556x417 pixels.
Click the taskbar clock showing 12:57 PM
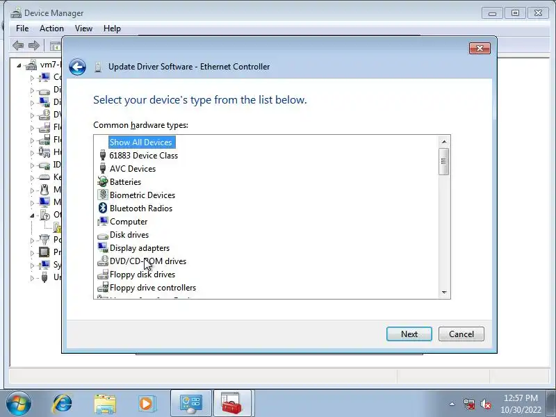click(x=521, y=398)
